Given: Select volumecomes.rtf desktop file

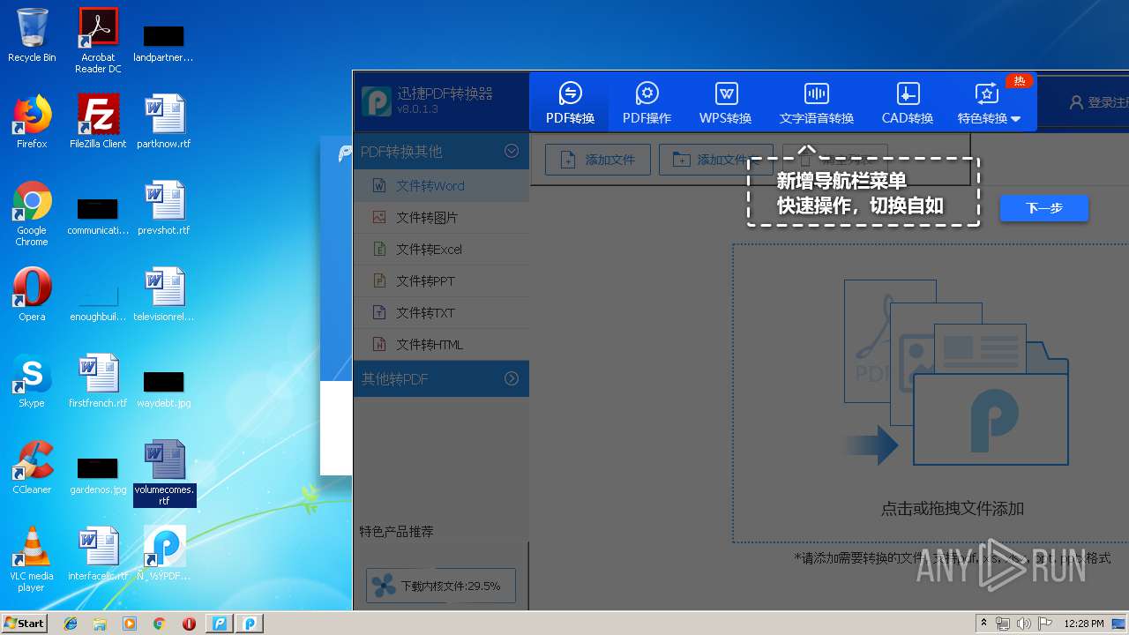Looking at the screenshot, I should coord(164,473).
